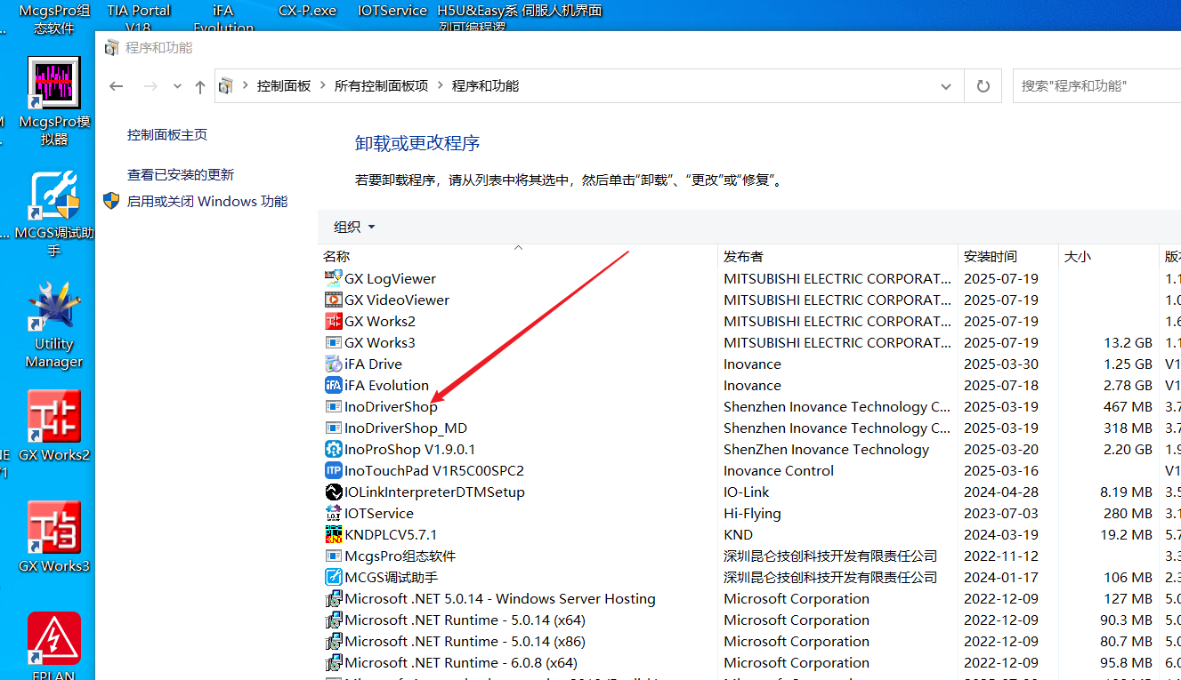Image resolution: width=1181 pixels, height=680 pixels.
Task: Click the InoProShop V1.9.0.1 icon
Action: point(334,450)
